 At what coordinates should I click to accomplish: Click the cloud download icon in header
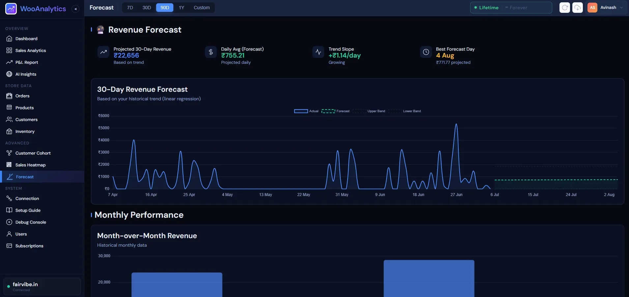coord(578,8)
